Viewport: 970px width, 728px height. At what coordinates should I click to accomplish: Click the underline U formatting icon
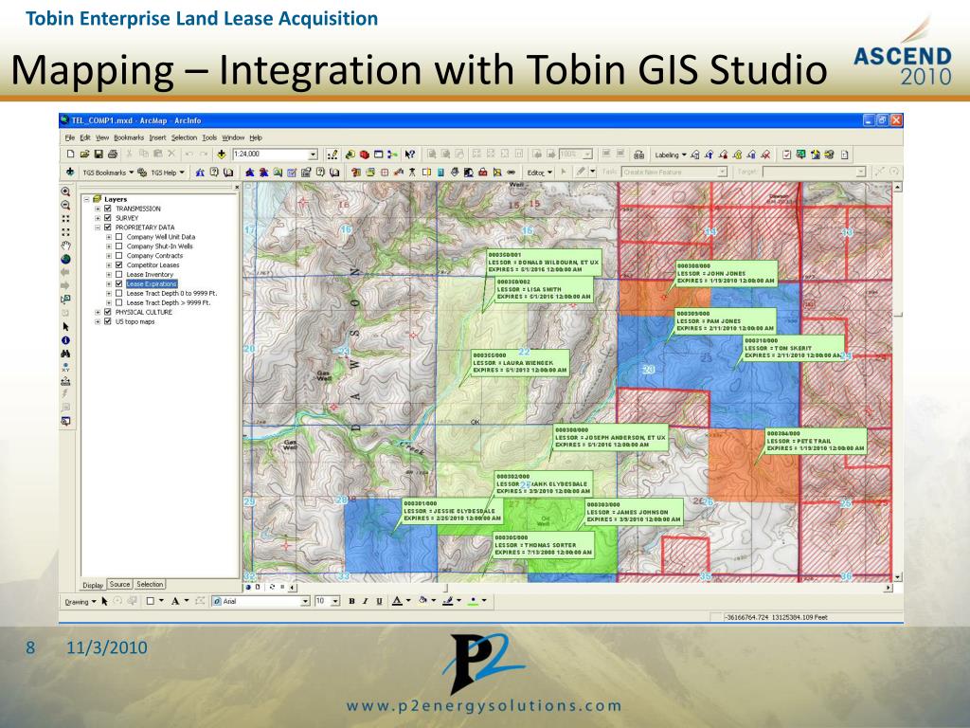coord(379,600)
